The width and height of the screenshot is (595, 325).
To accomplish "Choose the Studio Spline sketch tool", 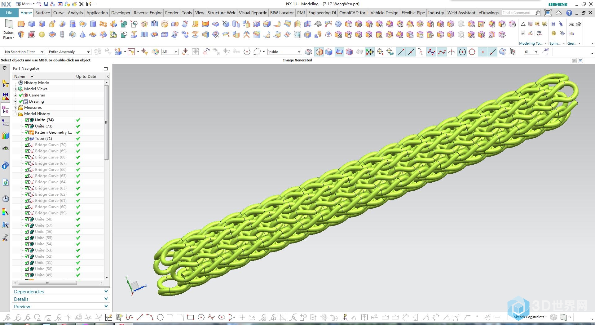I will [211, 317].
